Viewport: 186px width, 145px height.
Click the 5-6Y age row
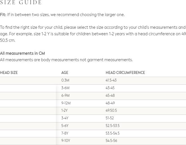[x=65, y=126]
